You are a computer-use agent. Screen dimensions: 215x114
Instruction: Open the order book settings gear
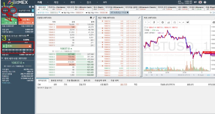click(x=91, y=18)
